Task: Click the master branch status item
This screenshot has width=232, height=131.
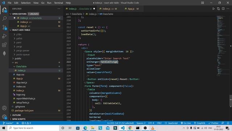Action: click(x=8, y=123)
